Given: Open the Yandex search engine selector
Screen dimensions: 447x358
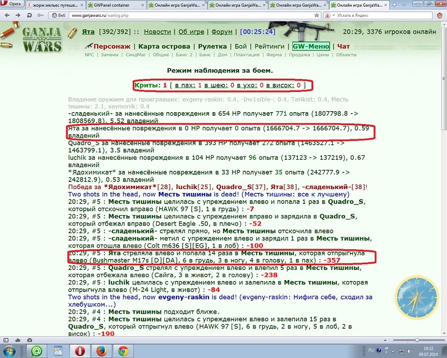Looking at the screenshot, I should 330,15.
